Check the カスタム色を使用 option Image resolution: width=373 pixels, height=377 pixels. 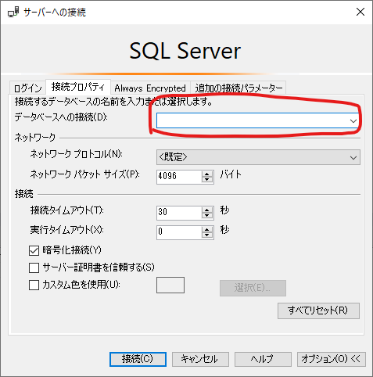(34, 285)
